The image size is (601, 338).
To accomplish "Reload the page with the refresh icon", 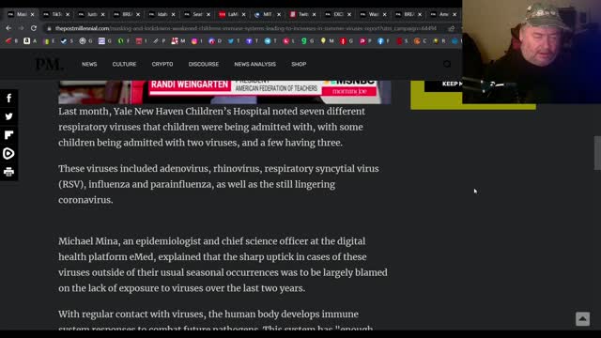I will pyautogui.click(x=34, y=28).
